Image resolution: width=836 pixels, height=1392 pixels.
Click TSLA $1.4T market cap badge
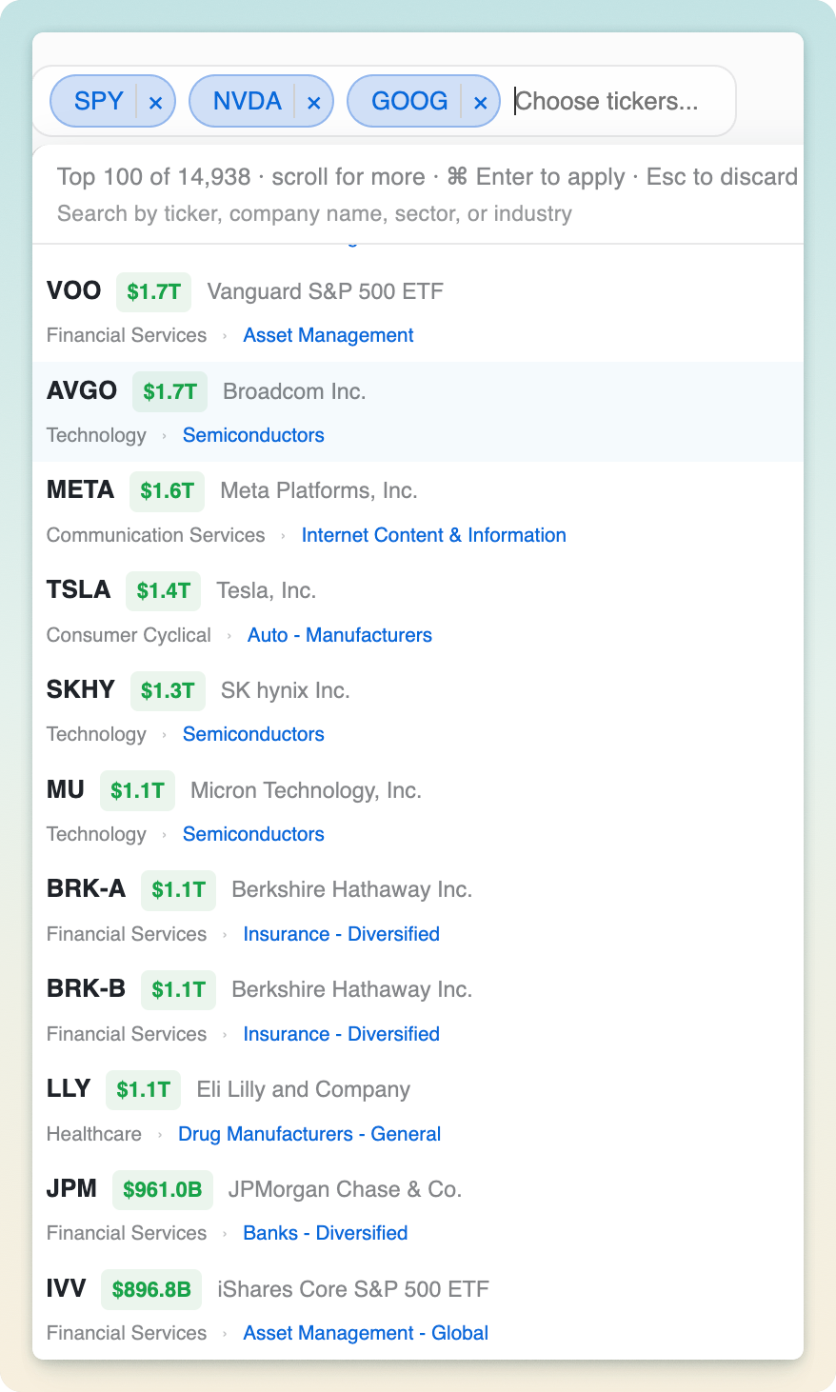coord(164,591)
